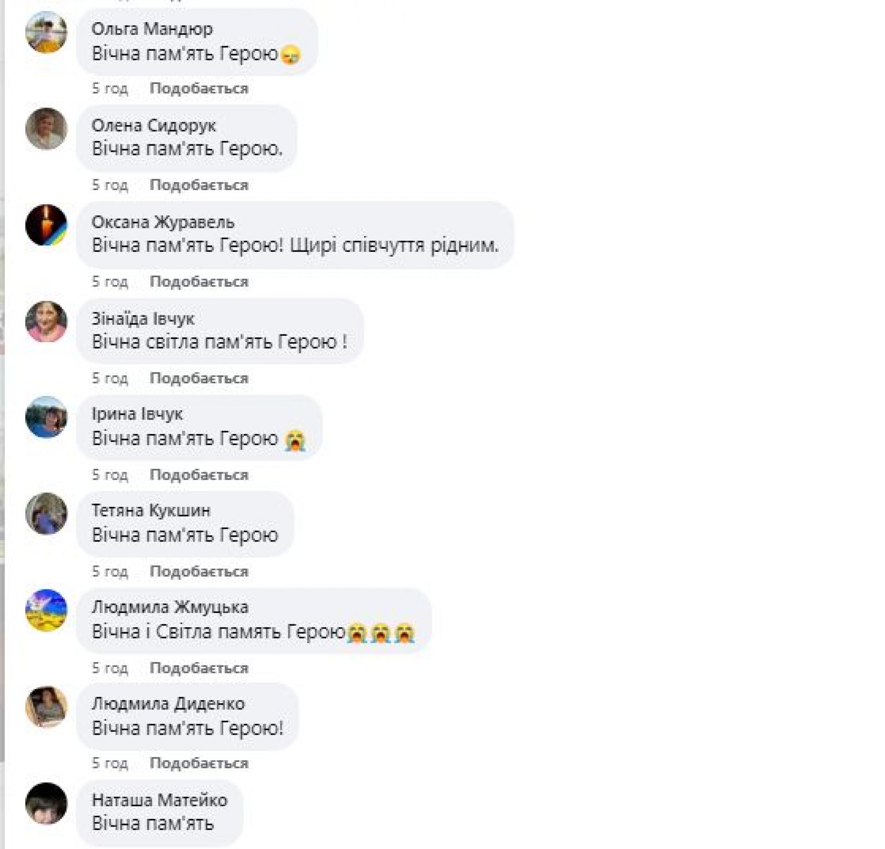Click Олена Сидорук's avatar
Screen dimensions: 885x849
click(x=46, y=129)
